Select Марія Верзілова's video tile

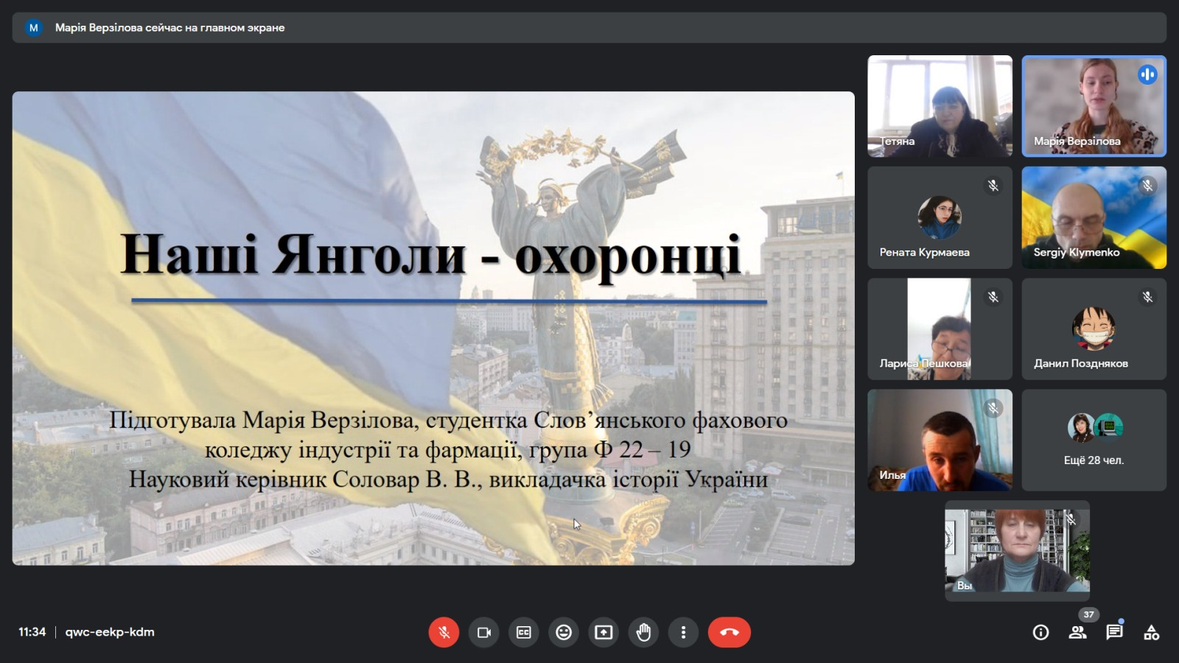(1094, 106)
